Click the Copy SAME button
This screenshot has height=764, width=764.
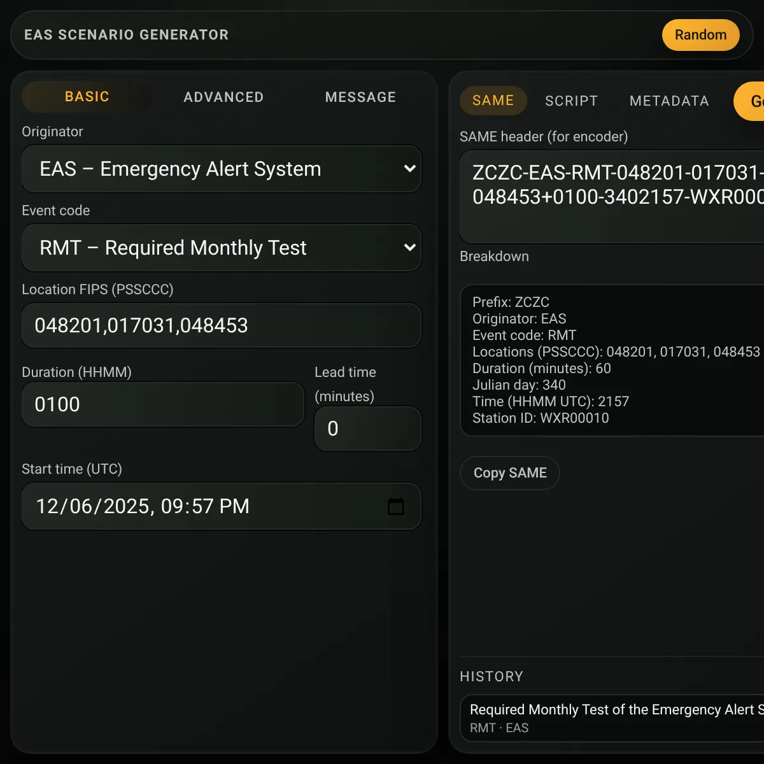pyautogui.click(x=510, y=473)
